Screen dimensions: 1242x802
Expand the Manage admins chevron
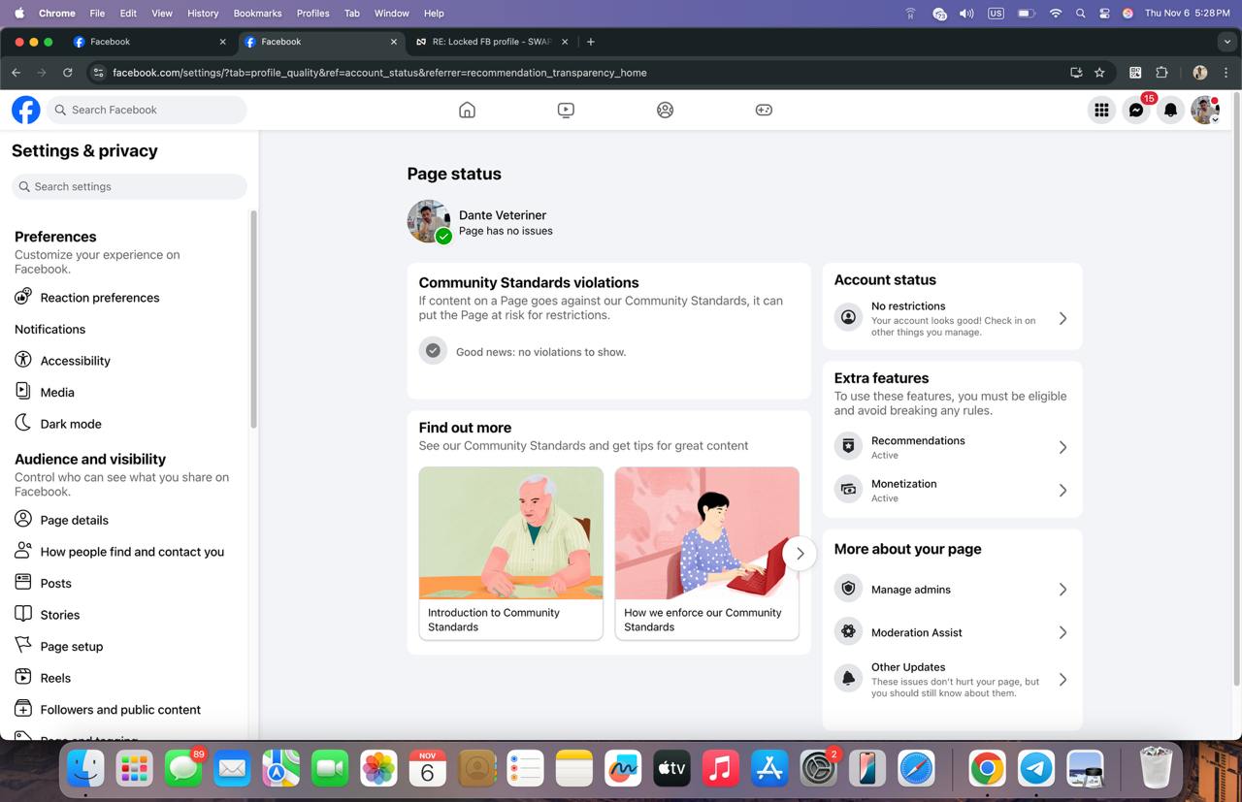click(x=1062, y=590)
